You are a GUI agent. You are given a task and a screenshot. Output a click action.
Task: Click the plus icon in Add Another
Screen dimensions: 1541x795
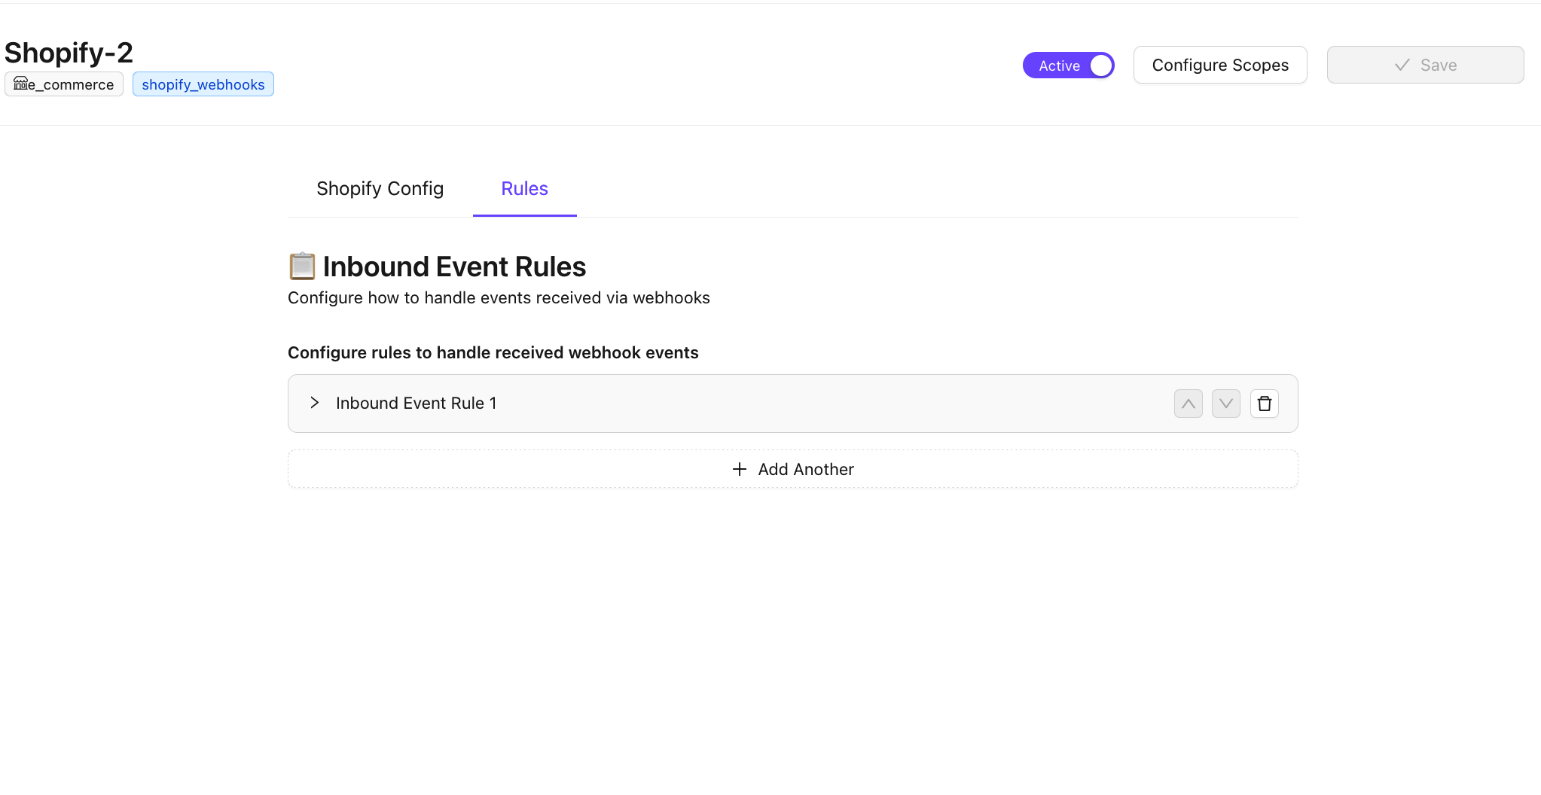pyautogui.click(x=740, y=469)
